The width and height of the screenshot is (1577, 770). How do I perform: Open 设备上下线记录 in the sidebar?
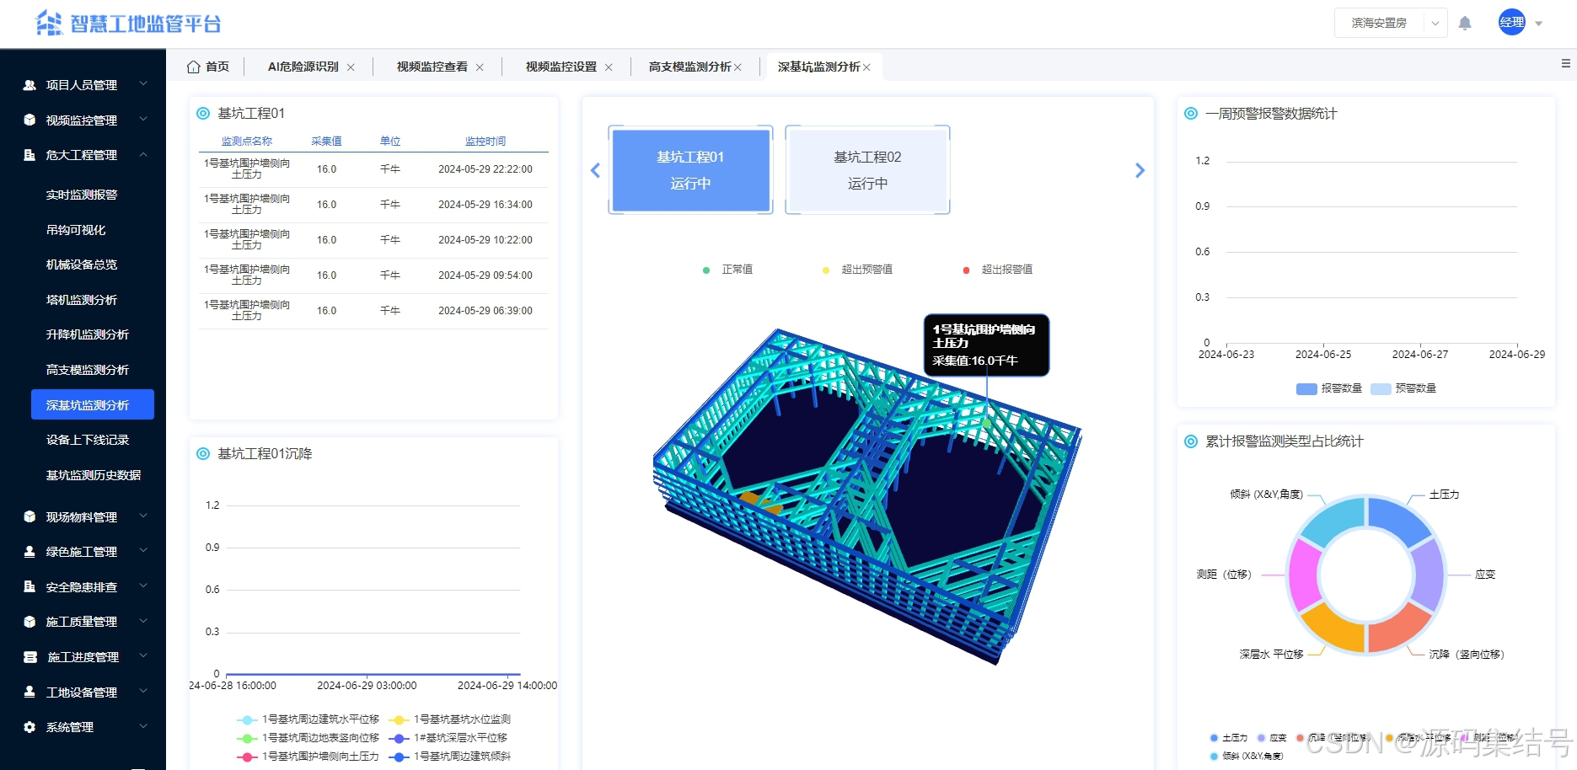88,440
